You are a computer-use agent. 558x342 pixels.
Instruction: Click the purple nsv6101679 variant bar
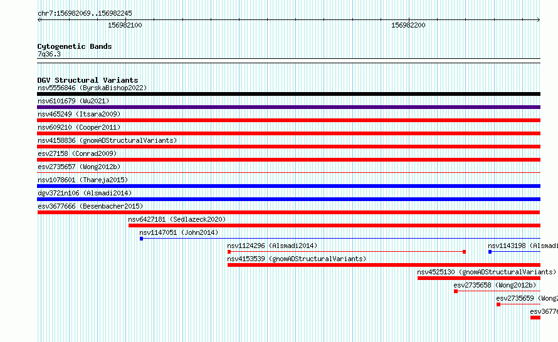point(288,107)
